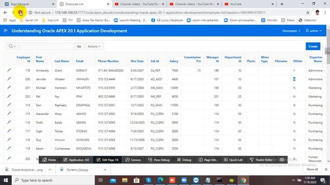
Task: Edit the Jennifer Whalen row pencil icon
Action: click(9, 79)
